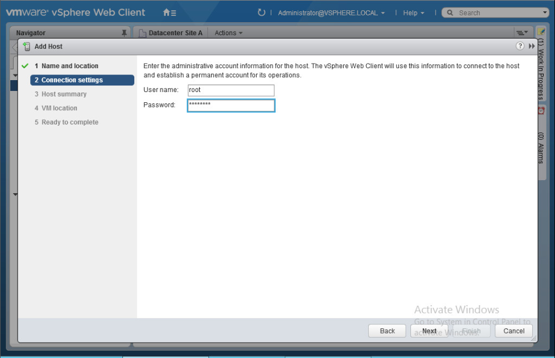This screenshot has height=358, width=555.
Task: Click the pin icon on the Navigator panel
Action: tap(124, 32)
